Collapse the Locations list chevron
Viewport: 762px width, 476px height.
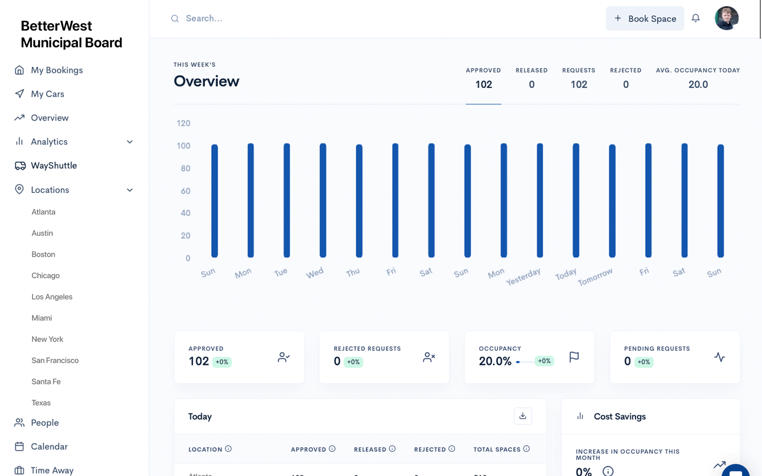tap(130, 190)
